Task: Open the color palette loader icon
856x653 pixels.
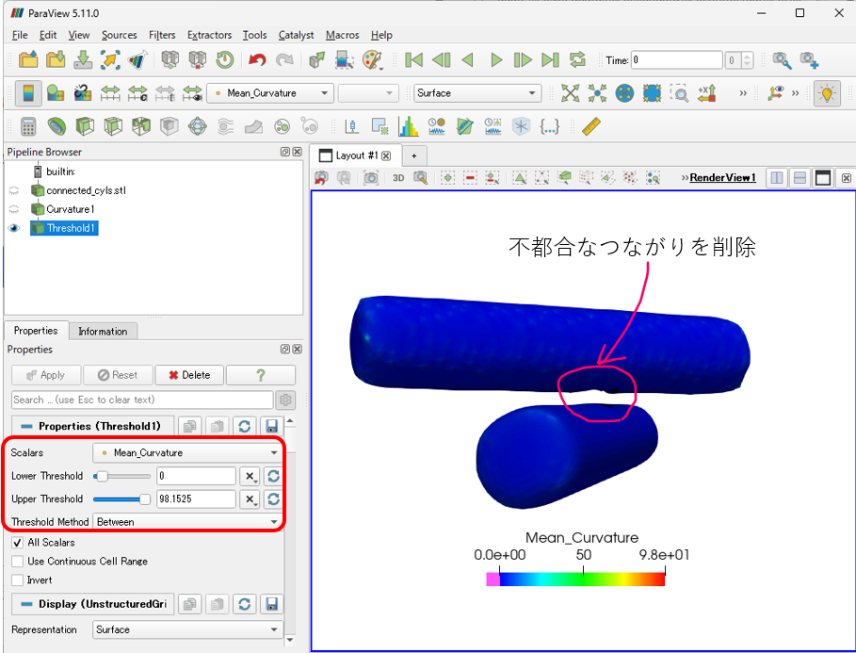Action: [373, 60]
